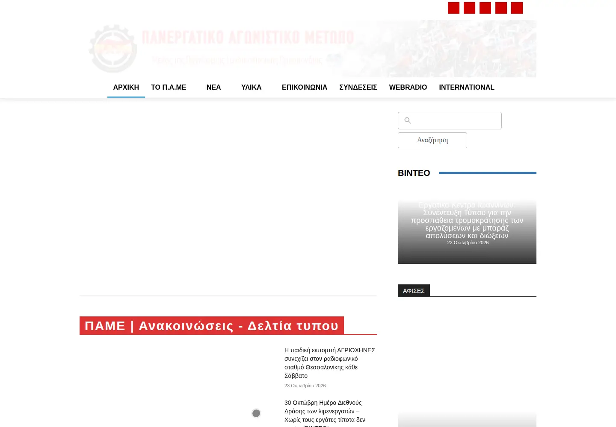Focus the search text field
Viewport: 616px width, 427px height.
(x=450, y=120)
